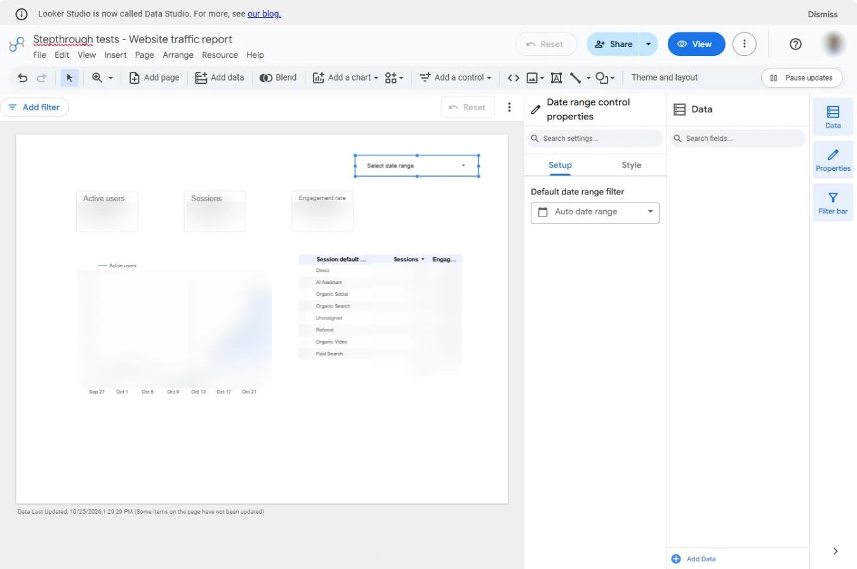The image size is (857, 569).
Task: Open the Data side panel tab
Action: pos(833,117)
